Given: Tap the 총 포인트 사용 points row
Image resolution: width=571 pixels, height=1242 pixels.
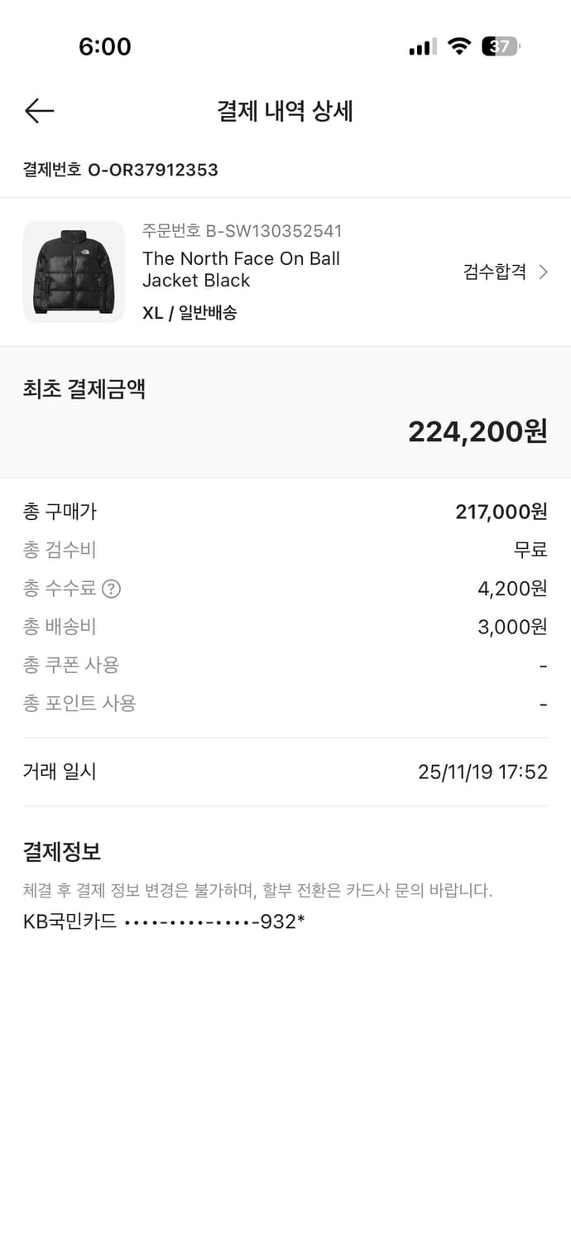Looking at the screenshot, I should (x=285, y=703).
